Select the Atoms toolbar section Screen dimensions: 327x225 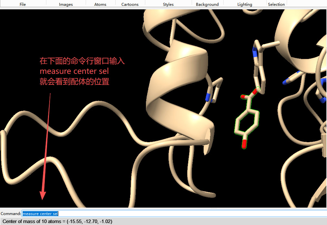(100, 4)
